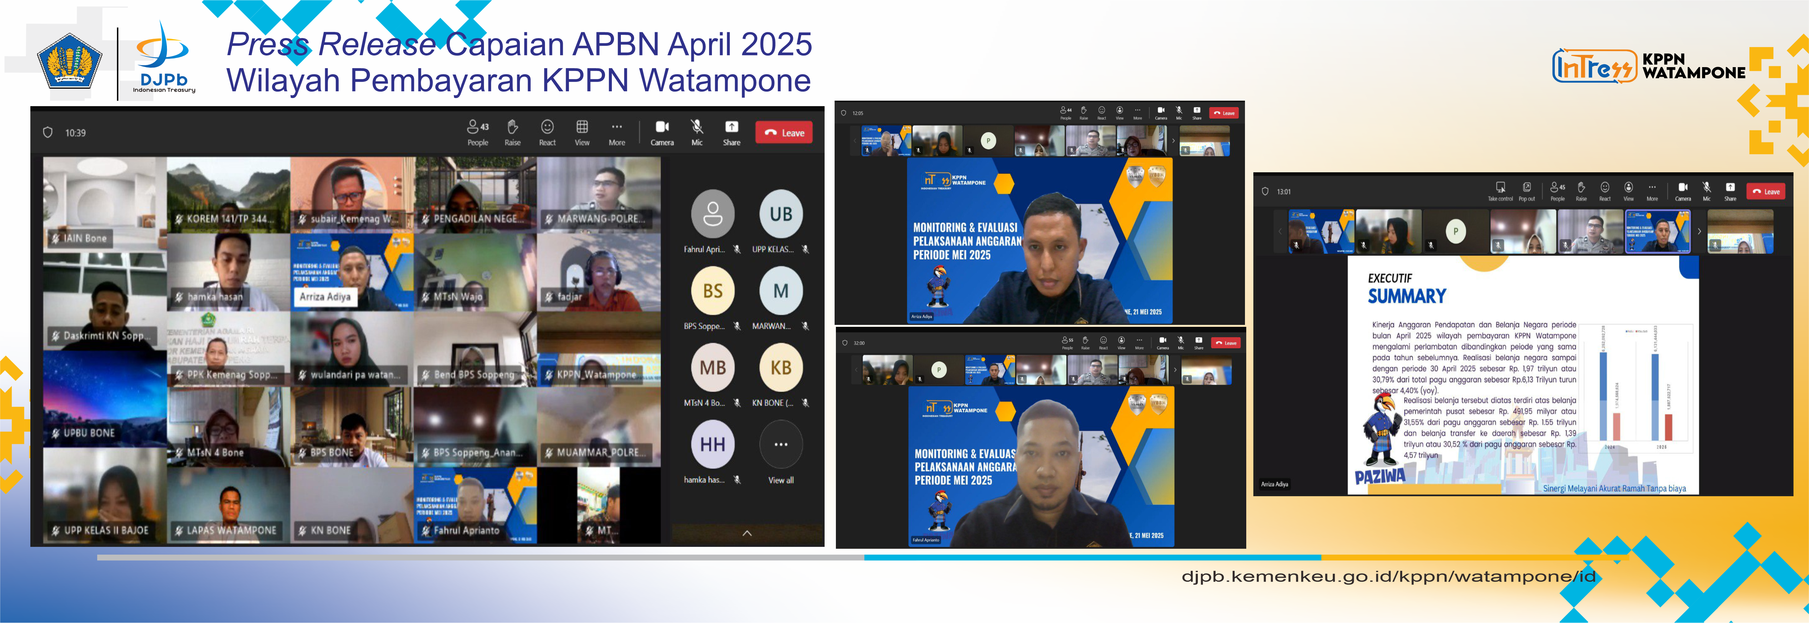Select the MB avatar for MTsN 4 Bone
Screen dimensions: 1809x623
713,367
